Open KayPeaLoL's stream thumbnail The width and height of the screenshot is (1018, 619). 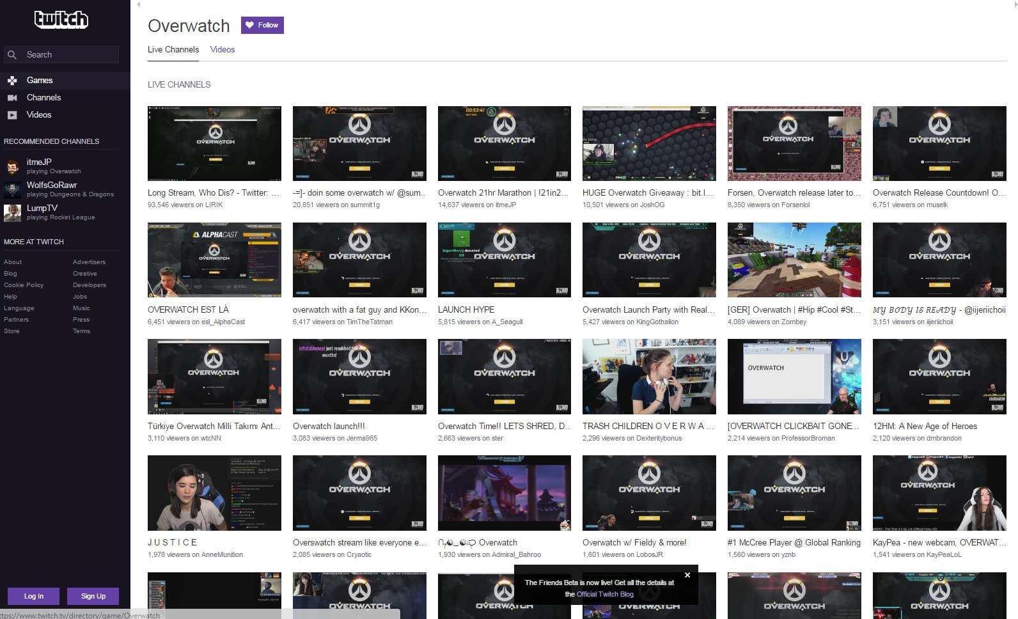tap(939, 493)
